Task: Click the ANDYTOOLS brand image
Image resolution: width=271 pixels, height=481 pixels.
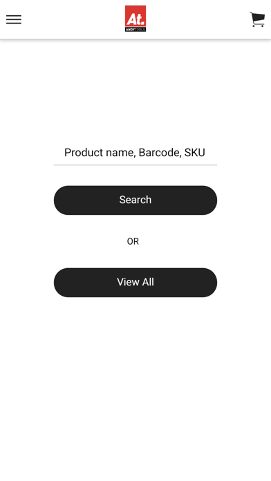Action: (x=135, y=19)
